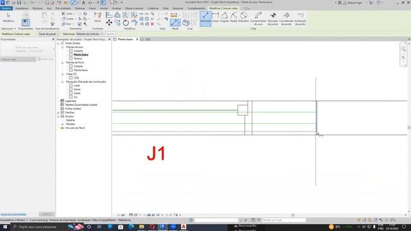
Task: Open the Selecionar panel dropdown
Action: (x=8, y=28)
